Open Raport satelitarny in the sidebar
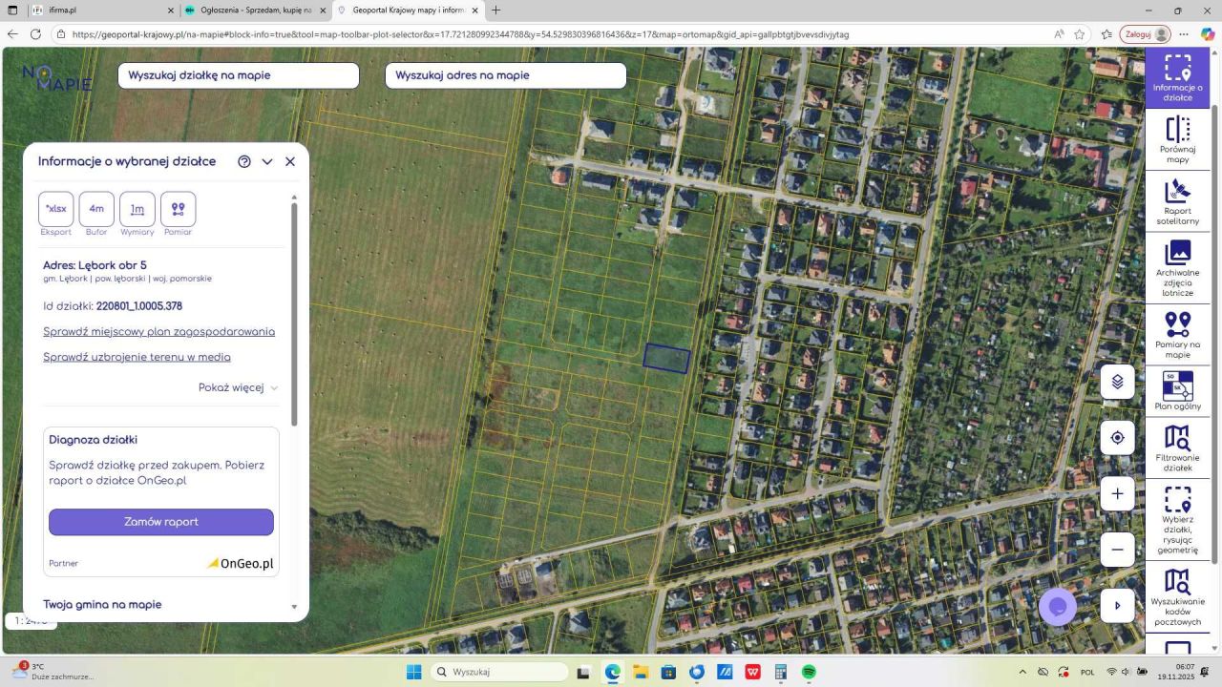The width and height of the screenshot is (1222, 687). point(1177,201)
